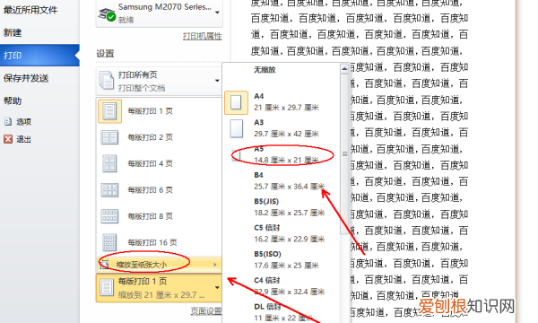Screen dimensions: 538x323
Task: Open the 打印机属性 link
Action: [x=202, y=36]
